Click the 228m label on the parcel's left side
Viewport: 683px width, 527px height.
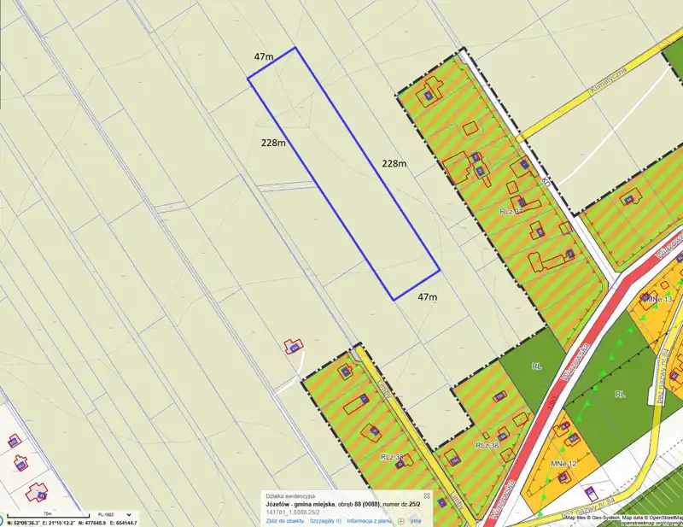(x=273, y=143)
